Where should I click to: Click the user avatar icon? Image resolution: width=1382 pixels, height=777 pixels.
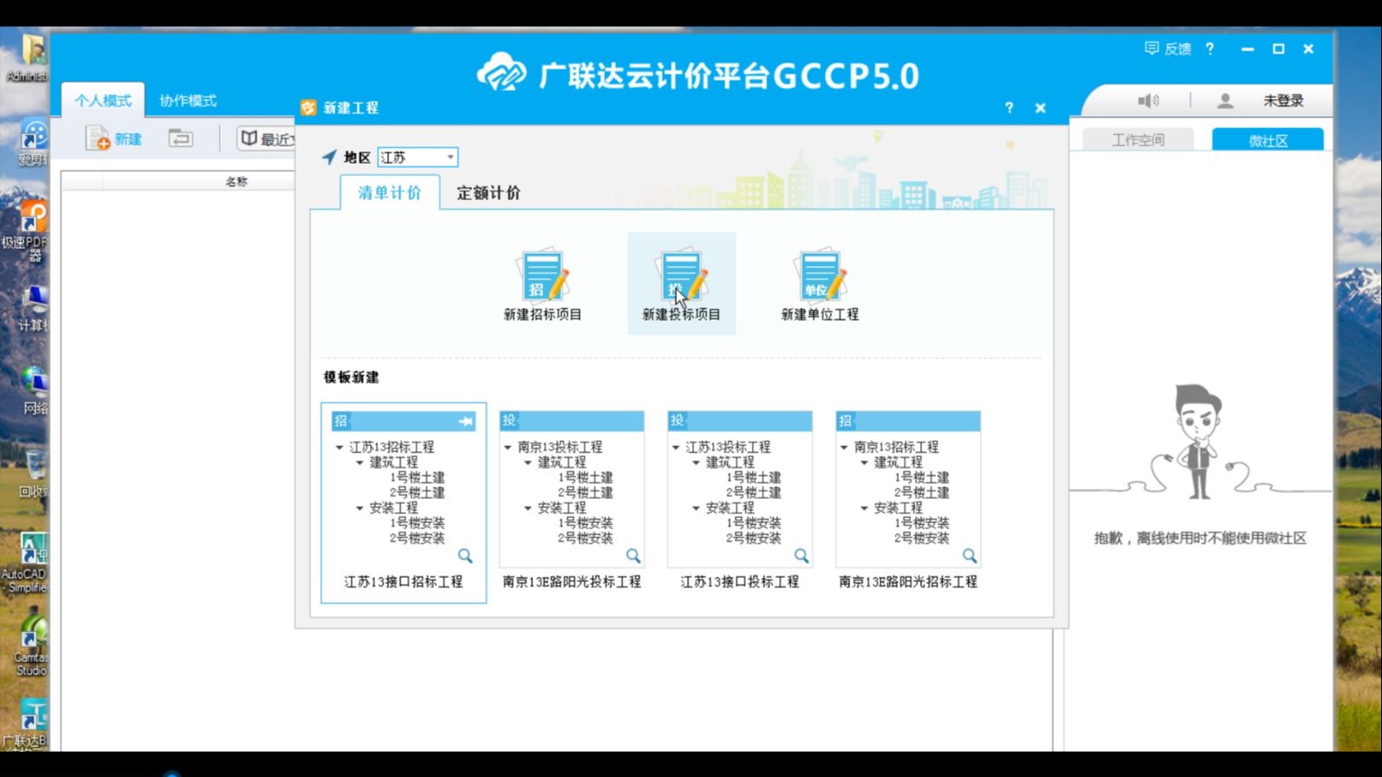click(1224, 101)
